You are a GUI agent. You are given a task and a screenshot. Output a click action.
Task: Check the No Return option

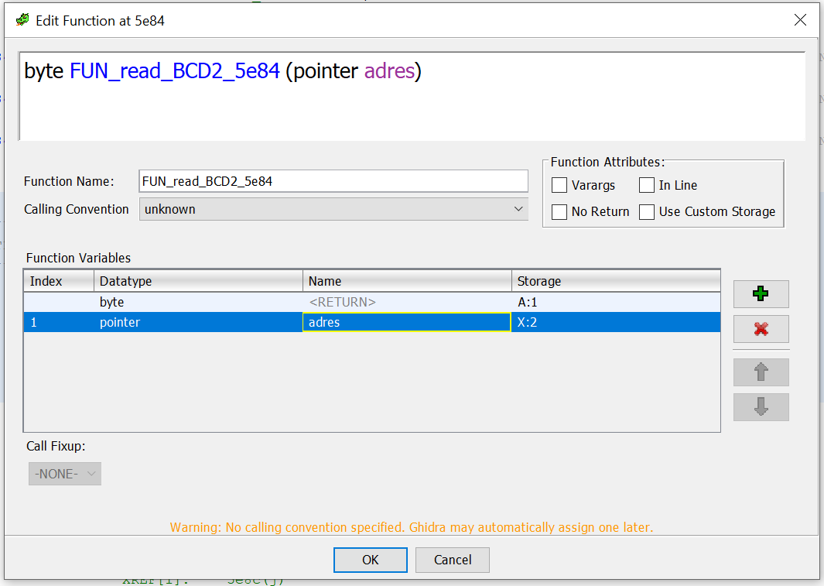coord(559,212)
